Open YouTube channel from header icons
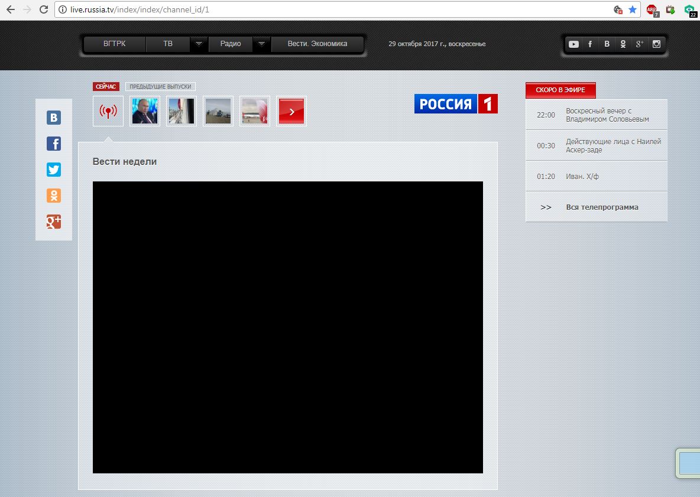Image resolution: width=700 pixels, height=497 pixels. (573, 44)
